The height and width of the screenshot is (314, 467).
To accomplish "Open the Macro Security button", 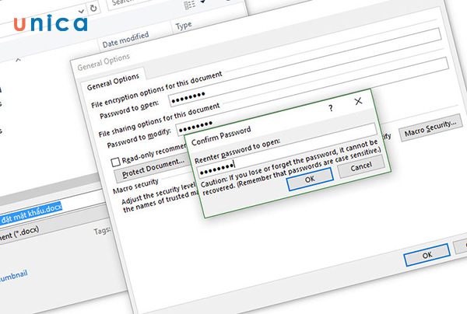I will point(430,127).
